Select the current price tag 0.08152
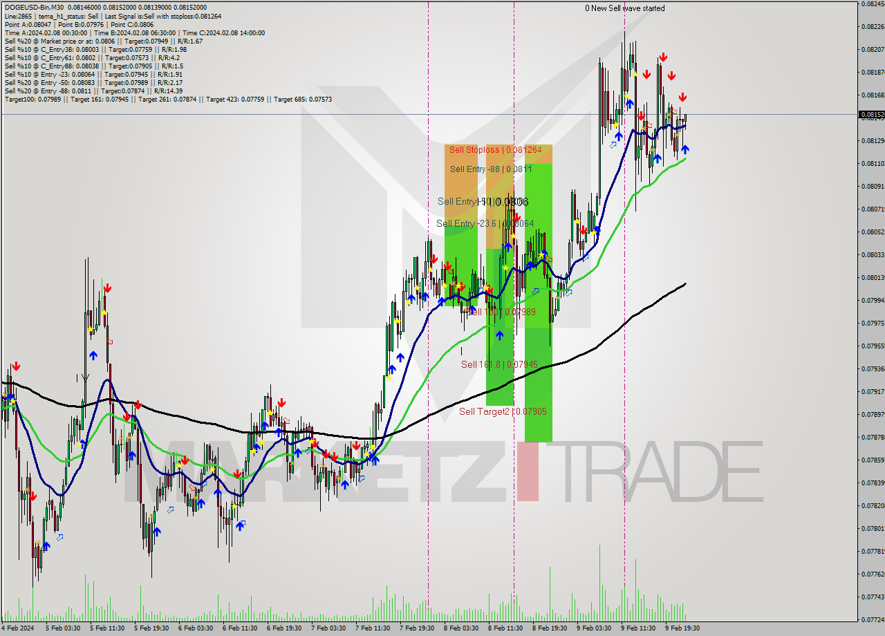Viewport: 885px width, 636px height. click(871, 114)
